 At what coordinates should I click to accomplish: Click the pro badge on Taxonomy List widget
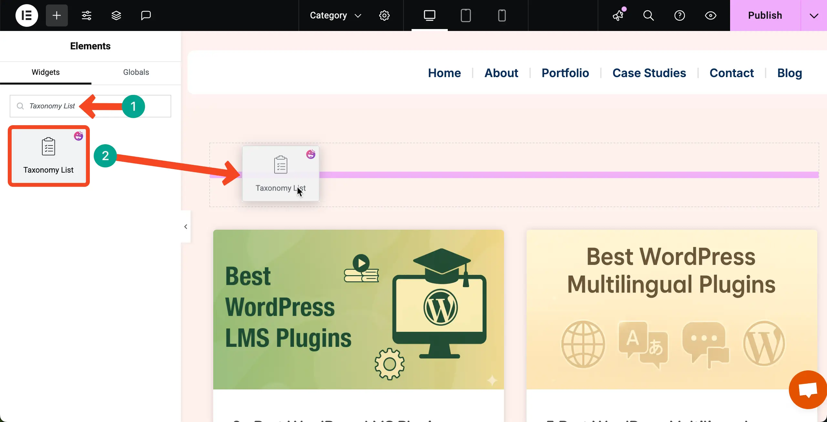(79, 136)
